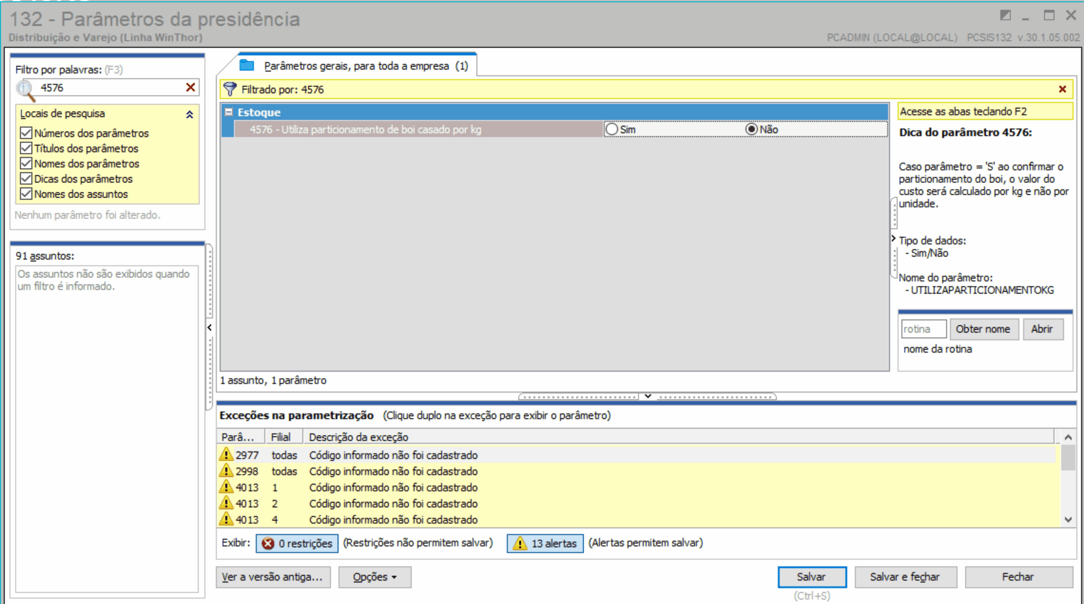The height and width of the screenshot is (604, 1084).
Task: Click '1 assunto, 1 parâmetro' status text
Action: coord(273,381)
